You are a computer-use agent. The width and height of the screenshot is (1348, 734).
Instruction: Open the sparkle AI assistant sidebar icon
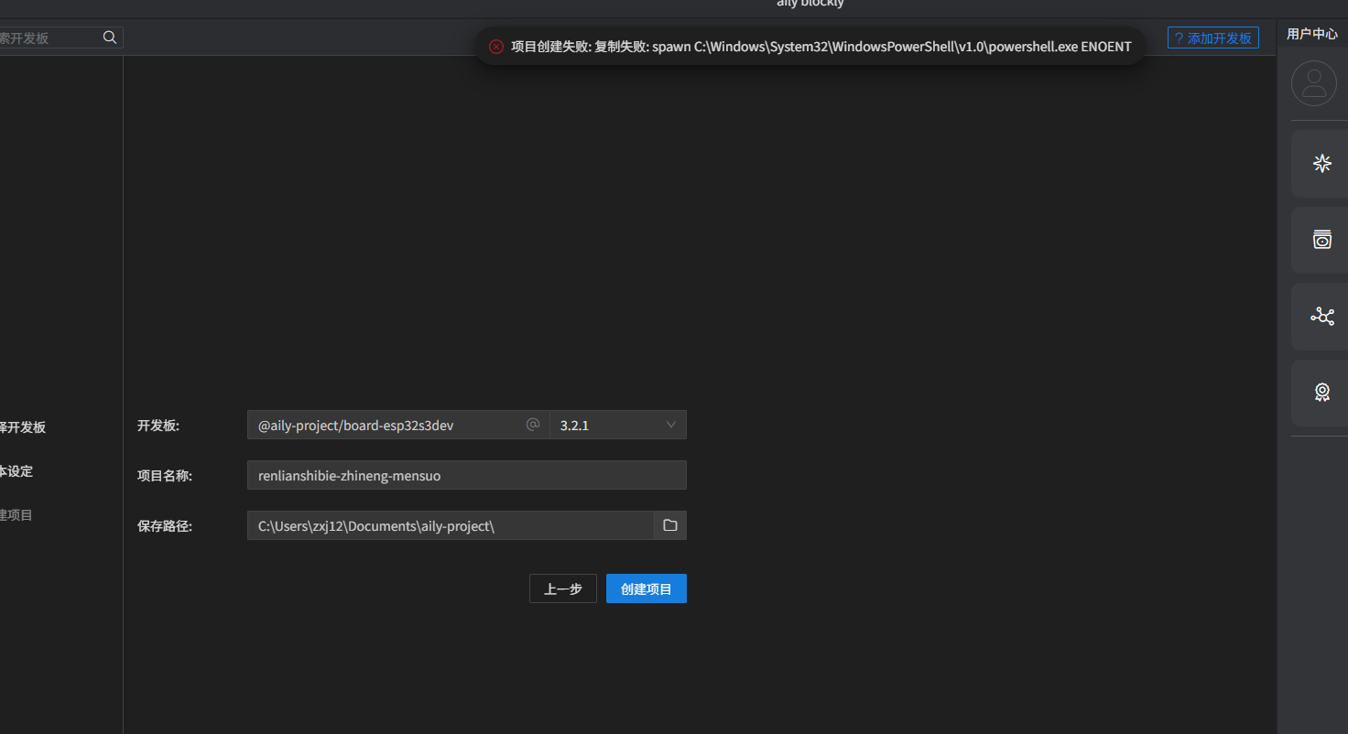1322,164
